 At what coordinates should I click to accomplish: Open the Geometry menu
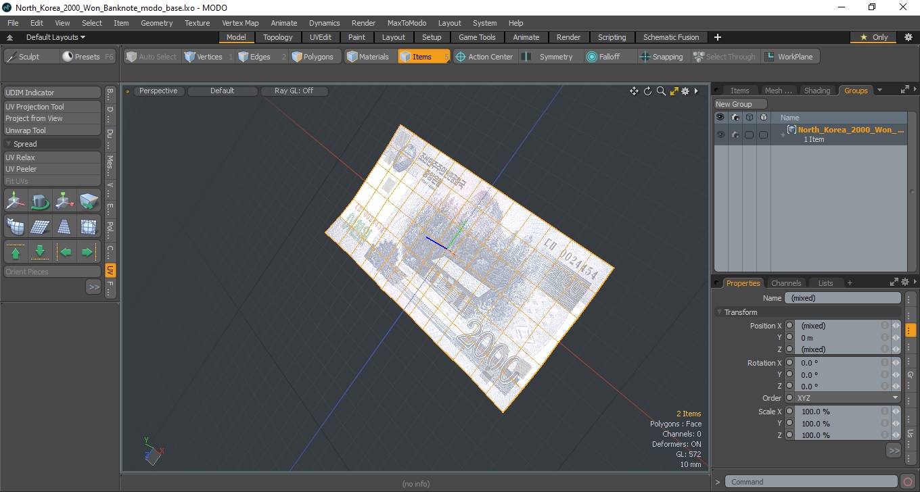157,23
